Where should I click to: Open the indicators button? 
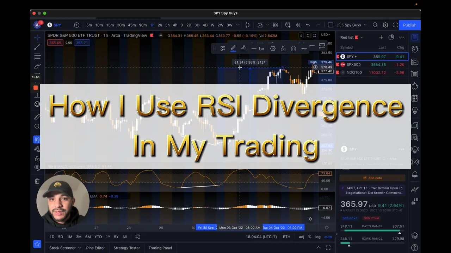[x=260, y=25]
